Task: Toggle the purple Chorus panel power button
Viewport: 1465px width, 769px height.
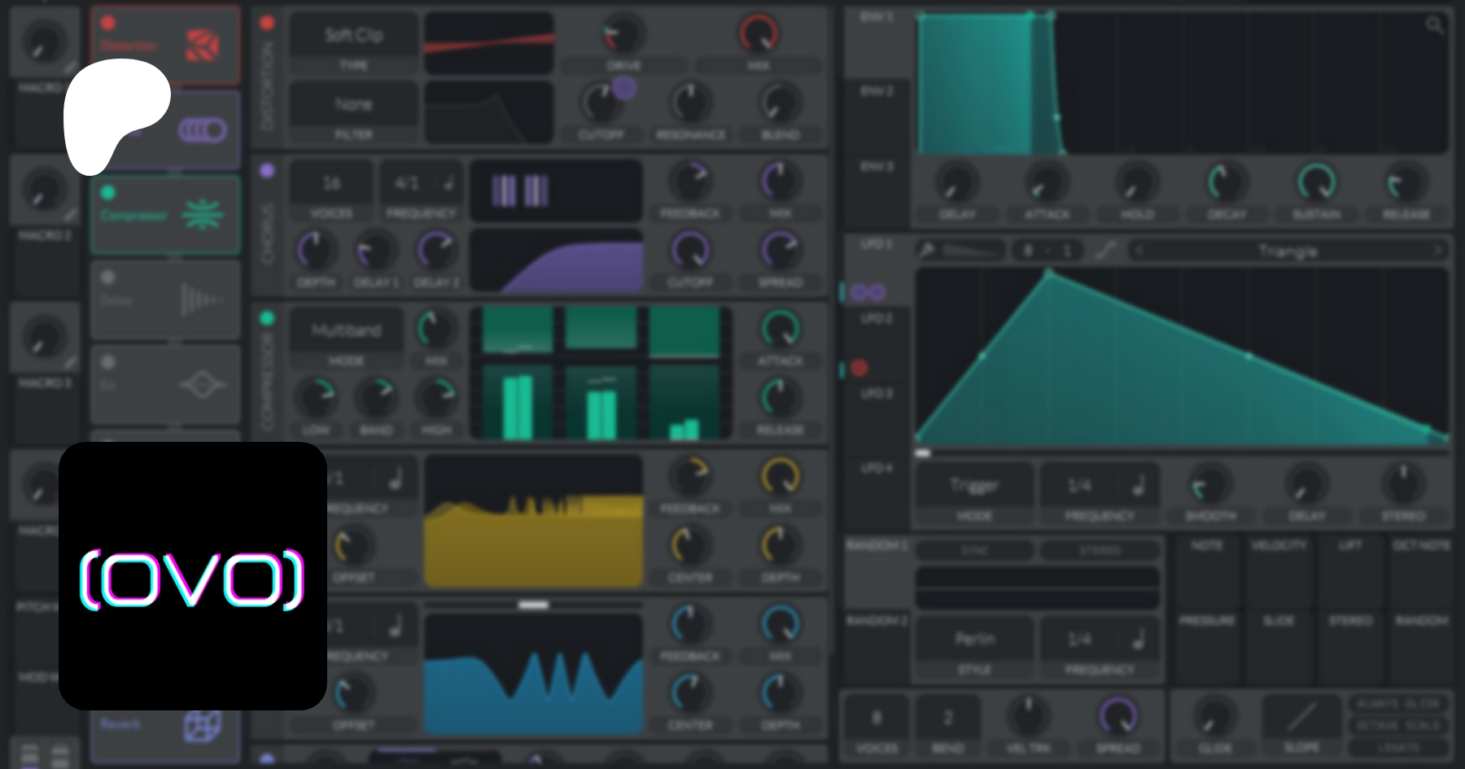Action: (x=267, y=171)
